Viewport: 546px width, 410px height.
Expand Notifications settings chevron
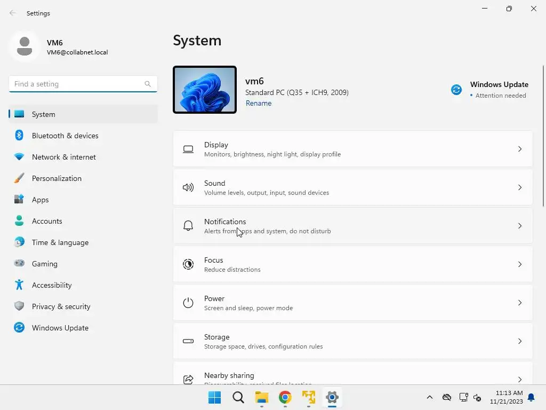(519, 226)
